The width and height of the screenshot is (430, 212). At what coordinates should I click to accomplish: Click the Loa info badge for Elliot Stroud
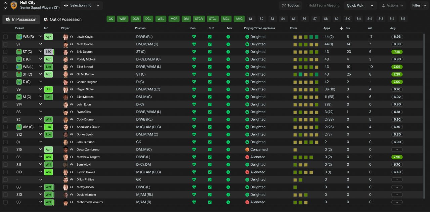pos(49,67)
